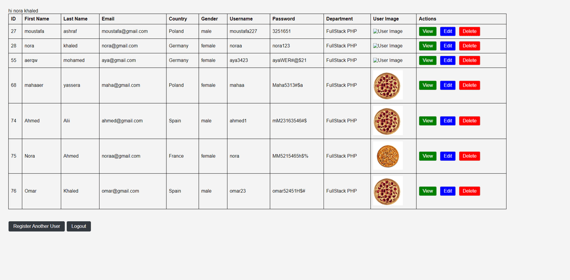Viewport: 570px width, 280px height.
Task: Delete user moustafa with ID 27
Action: click(469, 32)
